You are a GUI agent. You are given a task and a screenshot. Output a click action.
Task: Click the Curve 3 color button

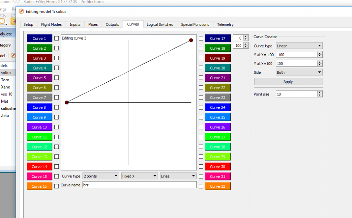[x=39, y=58]
